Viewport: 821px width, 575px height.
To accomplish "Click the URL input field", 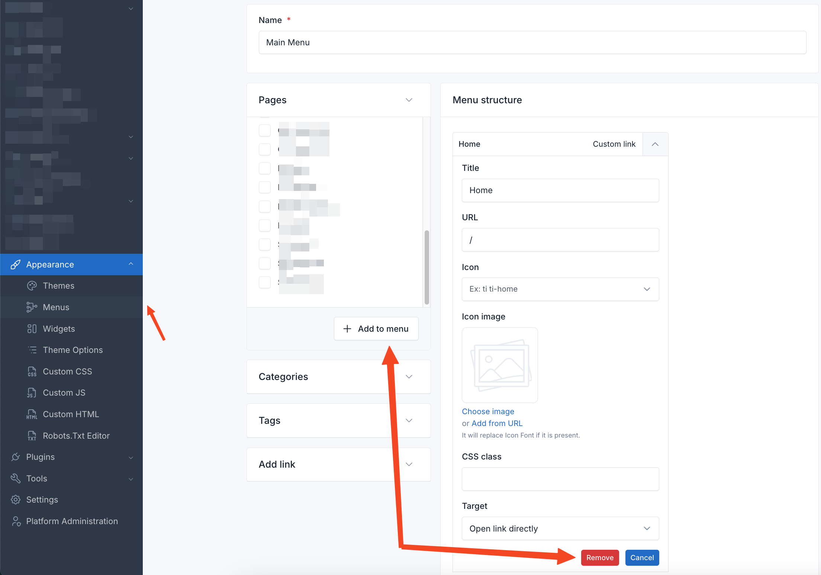I will pyautogui.click(x=560, y=240).
